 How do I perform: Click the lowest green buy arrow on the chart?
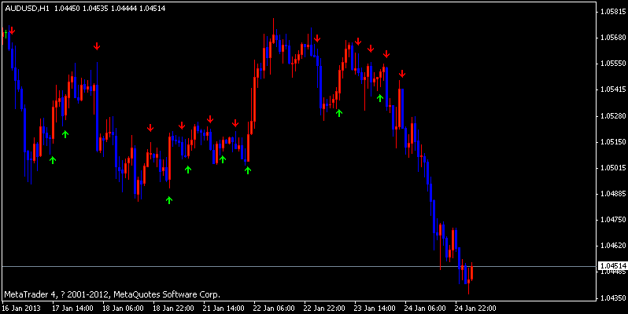coord(169,200)
